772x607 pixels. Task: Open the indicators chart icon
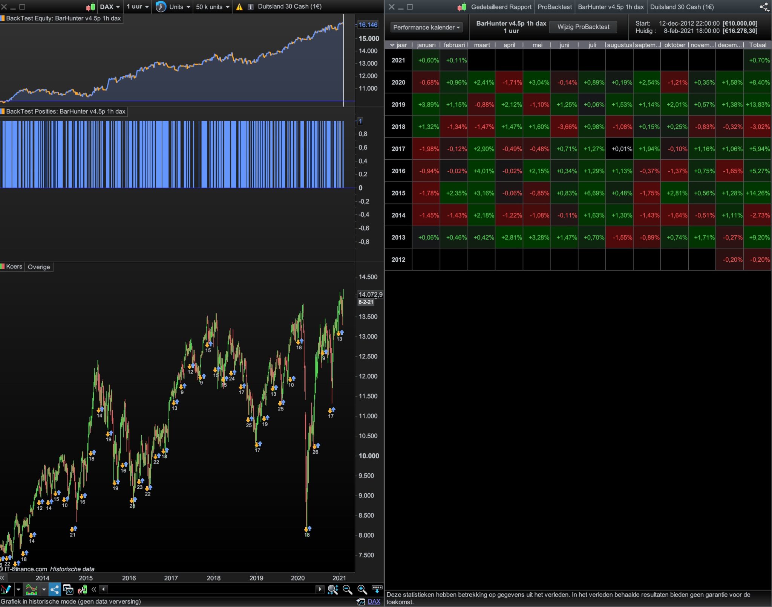pos(31,589)
